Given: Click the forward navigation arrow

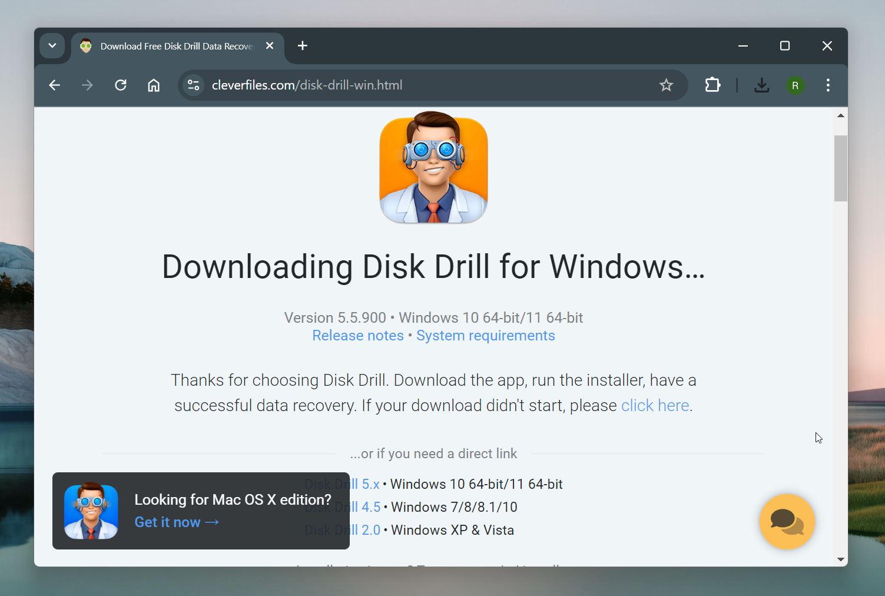Looking at the screenshot, I should (87, 85).
